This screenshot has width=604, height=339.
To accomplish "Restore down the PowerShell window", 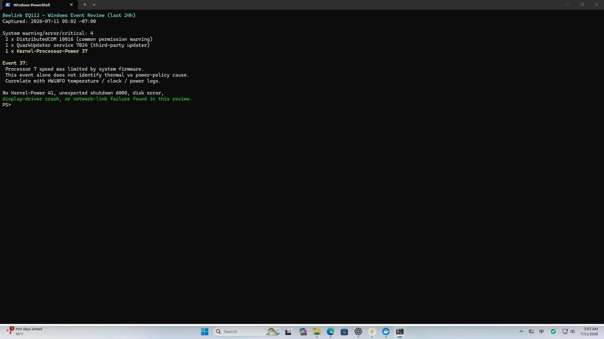I will coord(582,5).
